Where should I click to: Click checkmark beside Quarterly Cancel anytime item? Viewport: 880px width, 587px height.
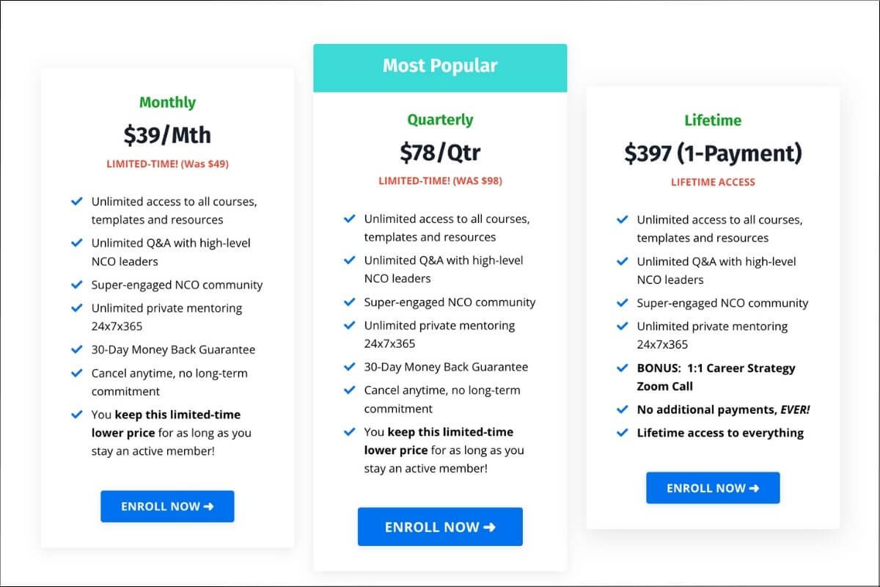349,390
